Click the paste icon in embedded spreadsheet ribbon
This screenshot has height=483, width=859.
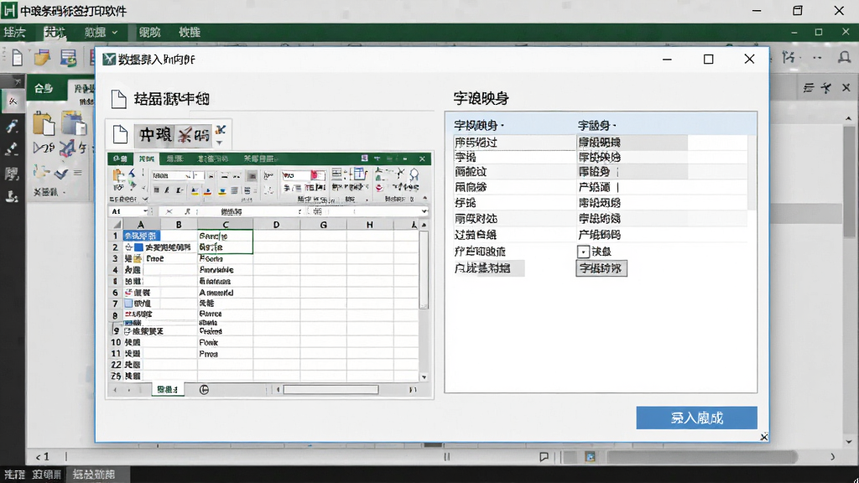[118, 175]
